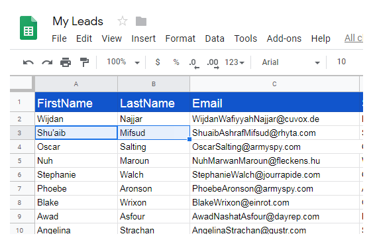Select the FirstName header cell
Screen dimensions: 373x244
[x=76, y=102]
